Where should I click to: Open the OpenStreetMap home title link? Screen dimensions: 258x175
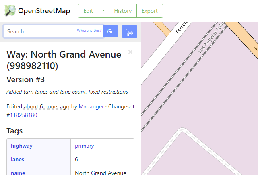click(44, 11)
